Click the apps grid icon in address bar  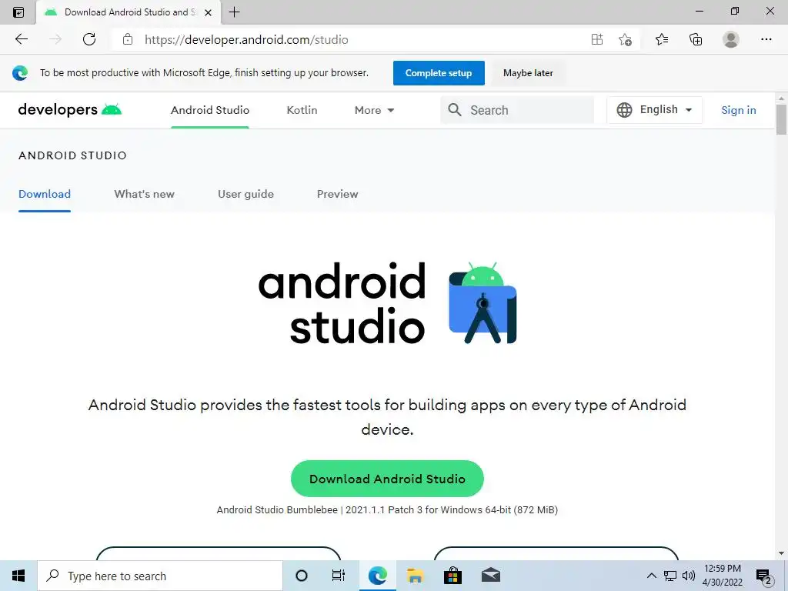(x=597, y=39)
